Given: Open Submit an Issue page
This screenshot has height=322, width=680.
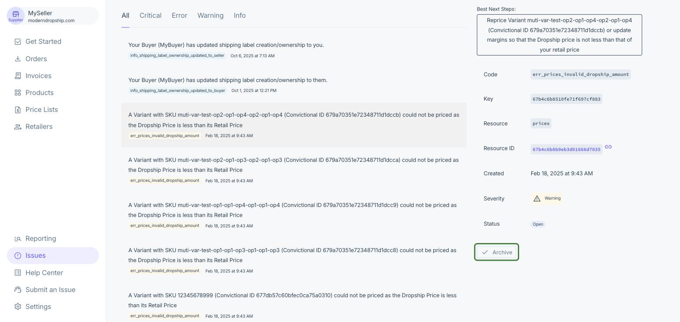Looking at the screenshot, I should click(50, 289).
